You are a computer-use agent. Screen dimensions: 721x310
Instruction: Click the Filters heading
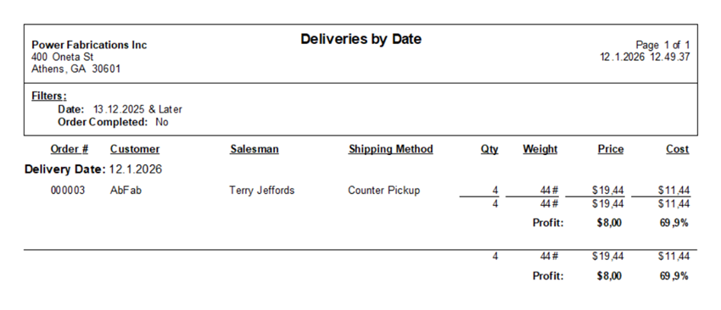pyautogui.click(x=48, y=96)
